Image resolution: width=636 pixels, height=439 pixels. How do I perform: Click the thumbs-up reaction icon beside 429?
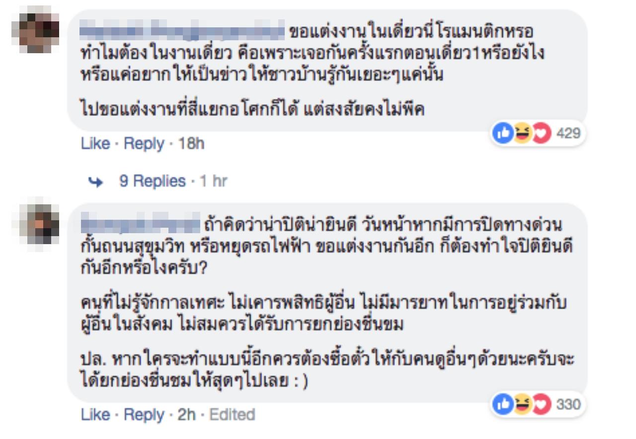(x=503, y=133)
